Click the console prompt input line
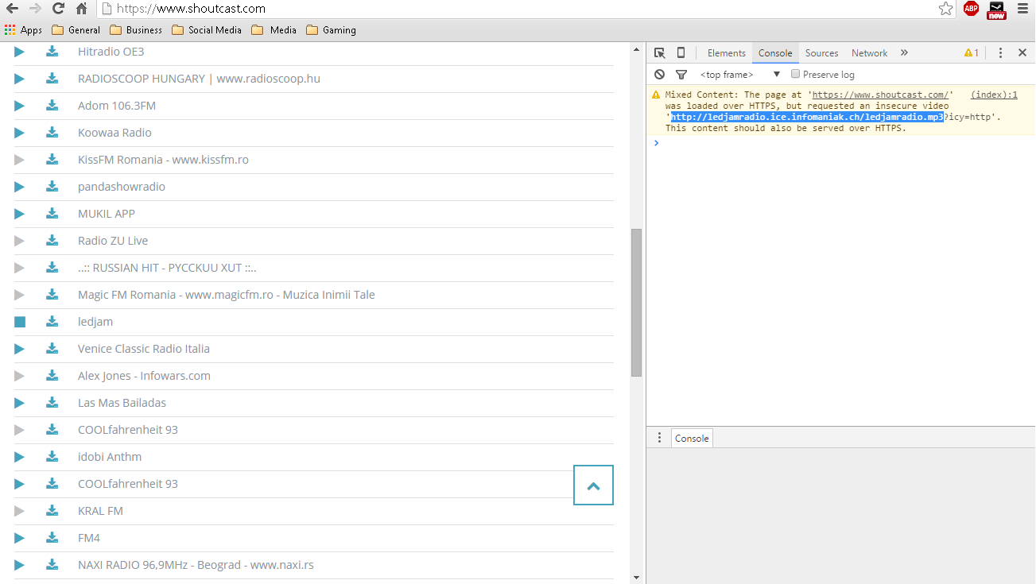 pyautogui.click(x=840, y=143)
